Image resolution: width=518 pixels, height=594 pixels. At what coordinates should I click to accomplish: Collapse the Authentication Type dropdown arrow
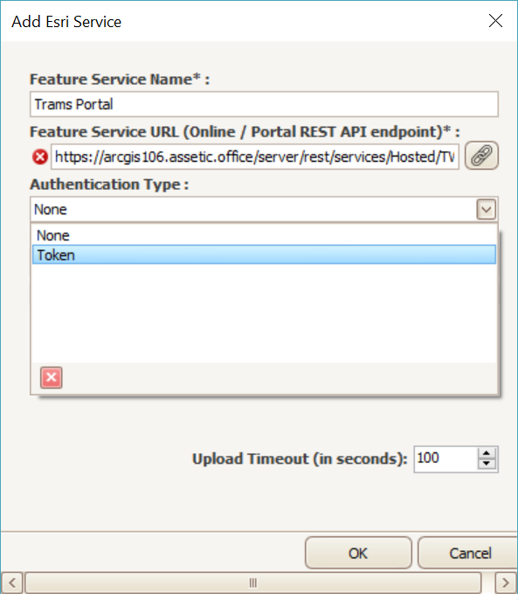tap(487, 209)
